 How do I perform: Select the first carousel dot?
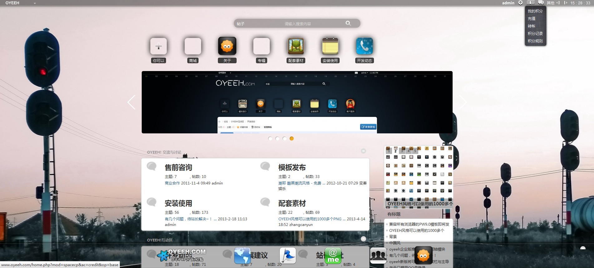tap(270, 139)
